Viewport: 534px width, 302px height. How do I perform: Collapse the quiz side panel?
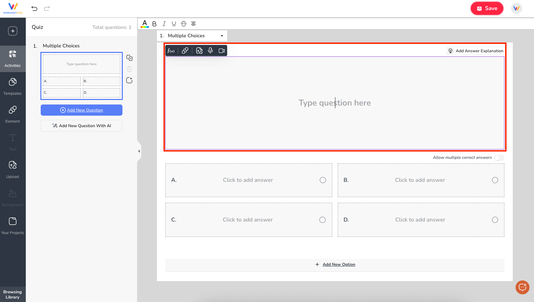(139, 151)
